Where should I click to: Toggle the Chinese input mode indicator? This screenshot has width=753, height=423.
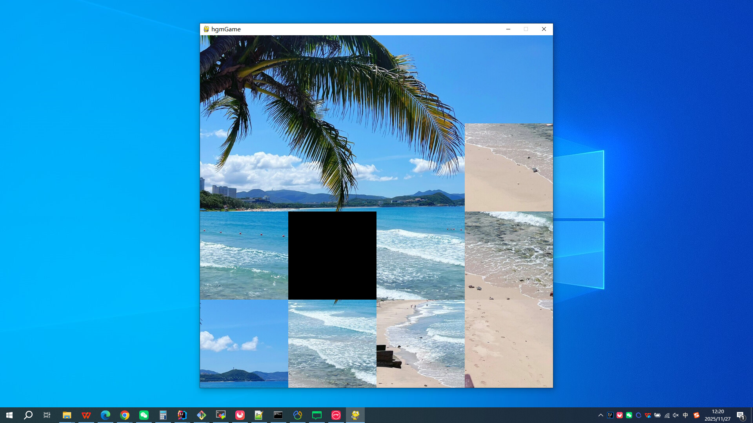pyautogui.click(x=686, y=415)
